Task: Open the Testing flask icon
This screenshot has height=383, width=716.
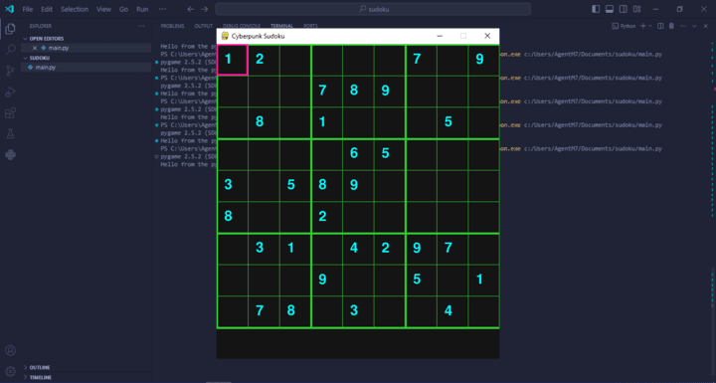Action: coord(10,134)
